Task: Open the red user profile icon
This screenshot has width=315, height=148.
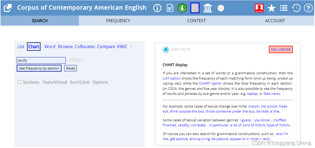Action: coord(259,8)
